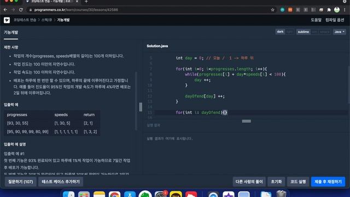The image size is (350, 197).
Task: Bookmark this page with star icon
Action: pyautogui.click(x=272, y=10)
